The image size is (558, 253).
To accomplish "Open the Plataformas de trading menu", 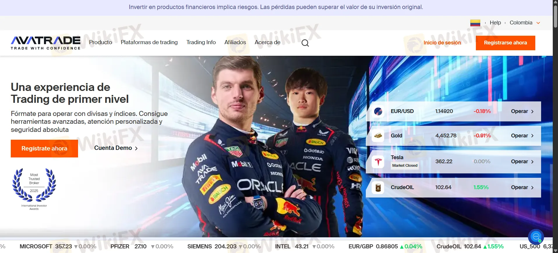I will [x=149, y=42].
